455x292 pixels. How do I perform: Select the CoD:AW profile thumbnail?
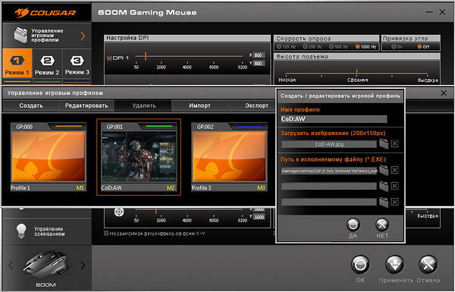click(x=139, y=157)
